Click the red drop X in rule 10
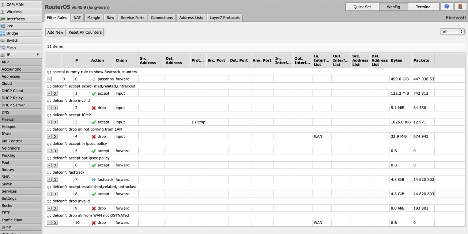The image size is (468, 234). click(x=94, y=223)
